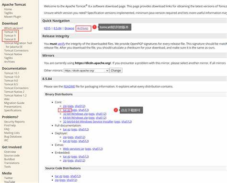The height and width of the screenshot is (183, 227).
Task: Open Tomcat Native under Download
Action: point(13,54)
